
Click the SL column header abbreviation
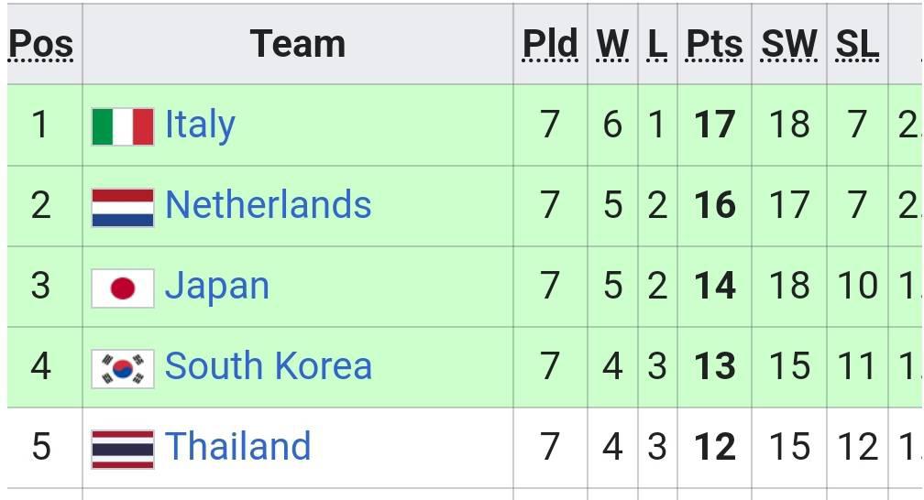tap(857, 44)
